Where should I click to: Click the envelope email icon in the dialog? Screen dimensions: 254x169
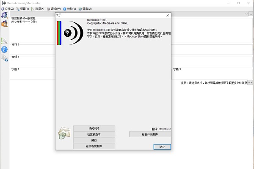[x=64, y=133]
